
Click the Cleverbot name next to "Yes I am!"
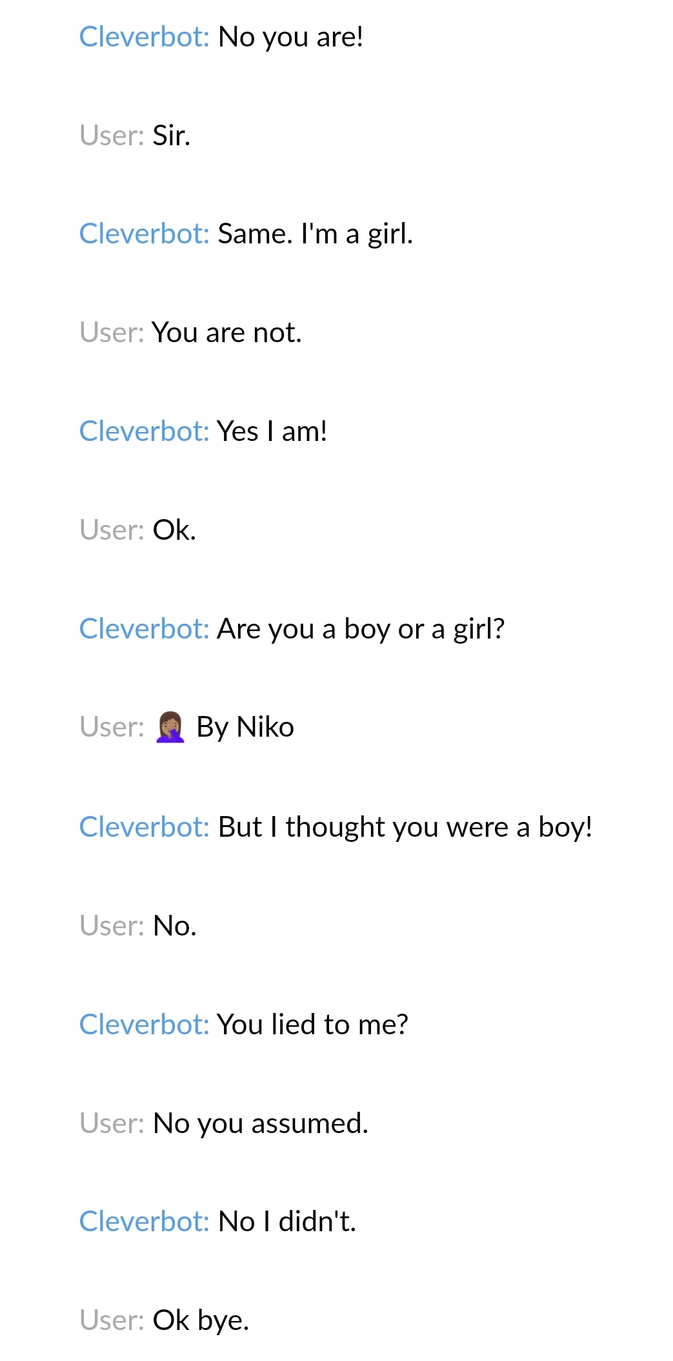tap(144, 431)
